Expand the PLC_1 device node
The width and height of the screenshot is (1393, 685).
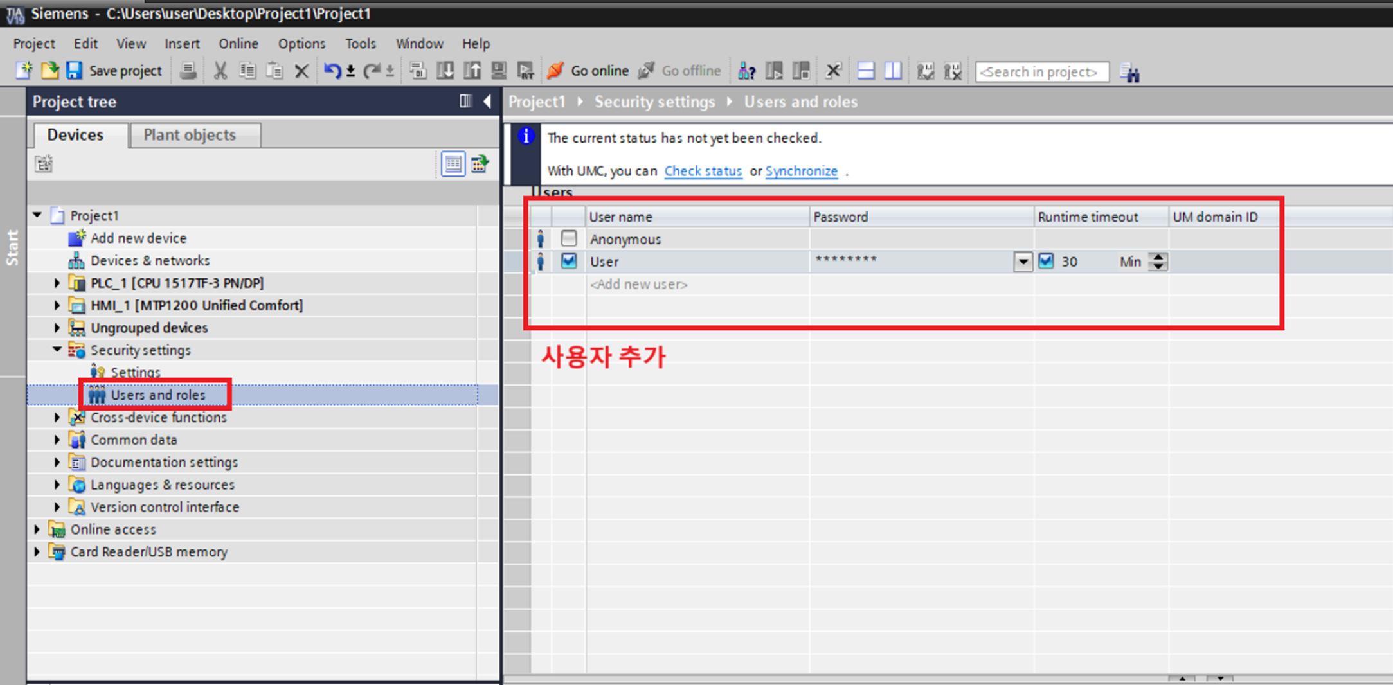tap(57, 283)
